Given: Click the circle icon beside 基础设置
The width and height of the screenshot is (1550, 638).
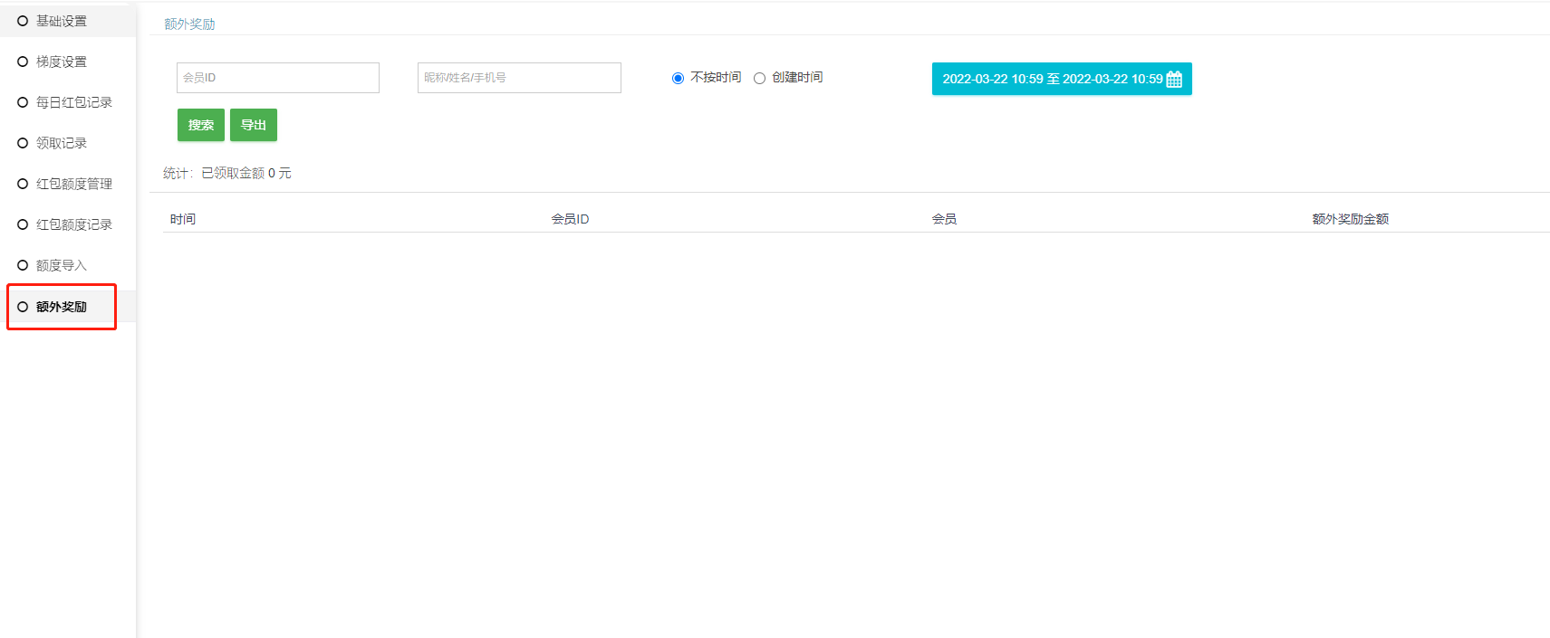Looking at the screenshot, I should point(23,21).
